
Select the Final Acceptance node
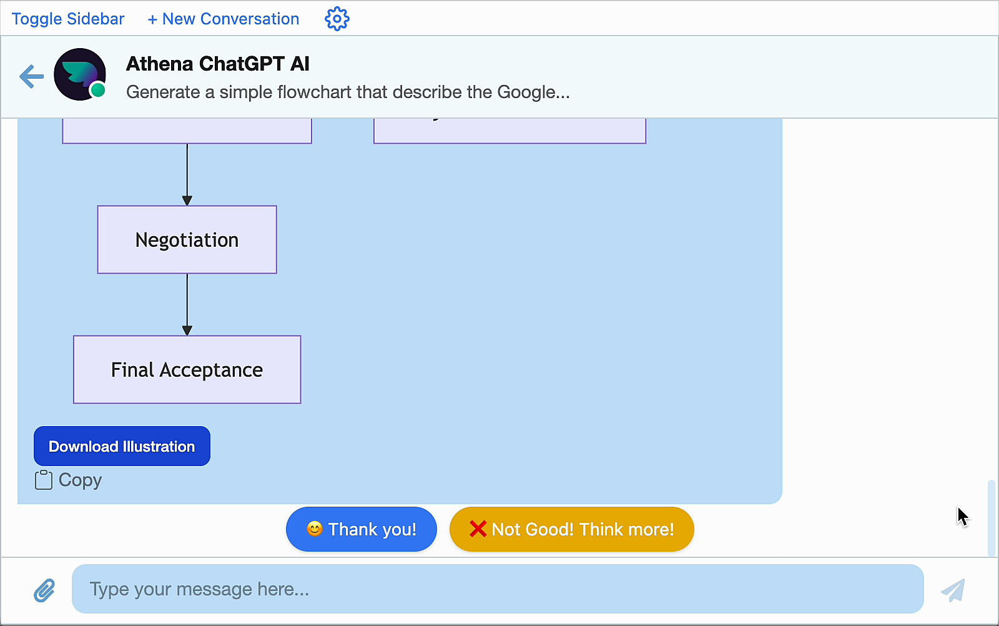tap(187, 369)
